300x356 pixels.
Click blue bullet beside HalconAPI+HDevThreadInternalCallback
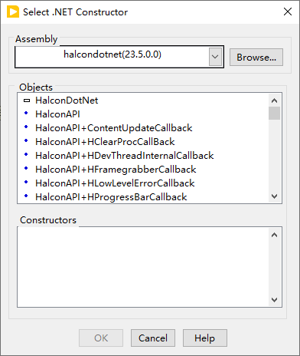pyautogui.click(x=26, y=154)
